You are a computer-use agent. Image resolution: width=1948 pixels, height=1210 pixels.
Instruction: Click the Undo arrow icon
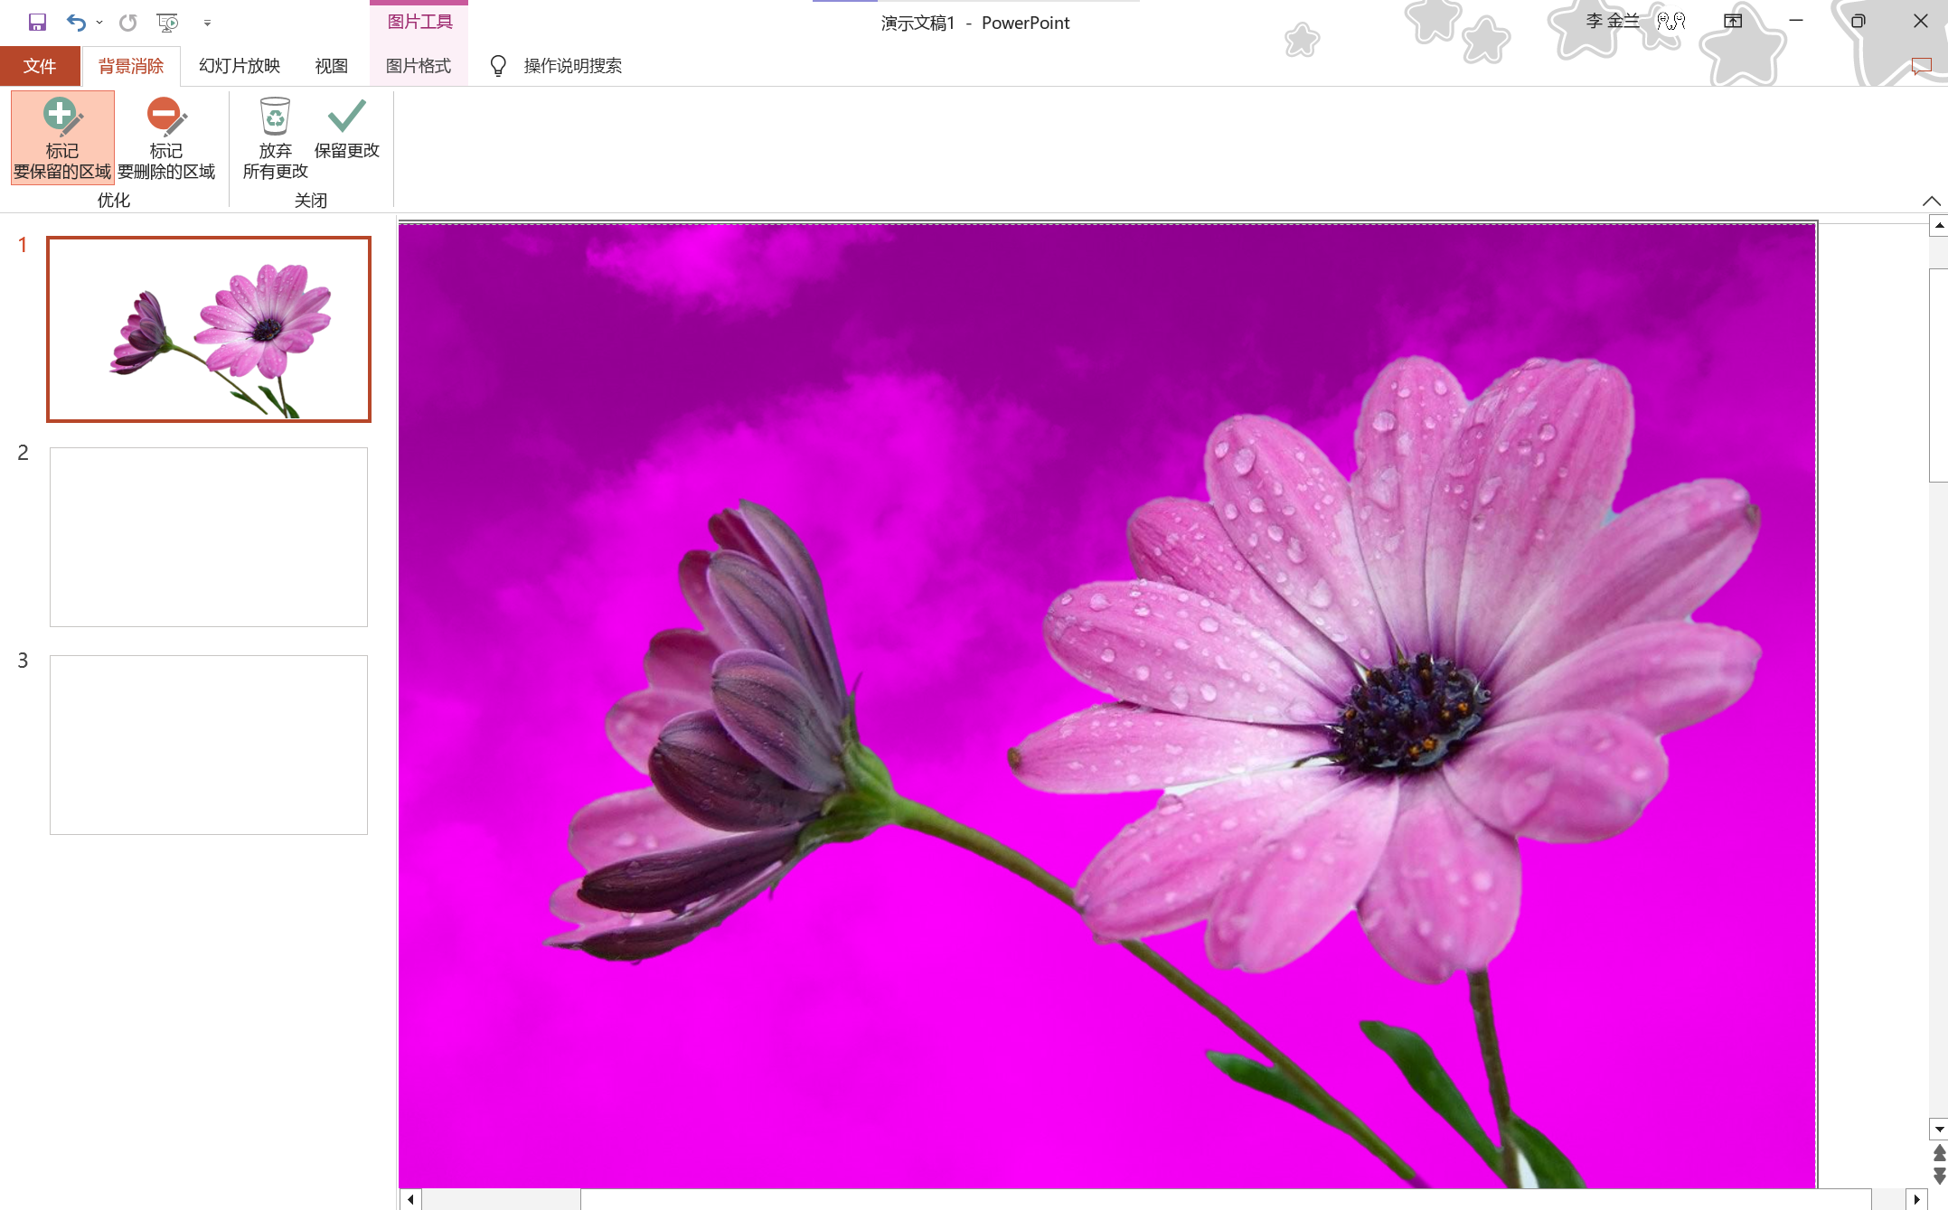click(x=76, y=23)
